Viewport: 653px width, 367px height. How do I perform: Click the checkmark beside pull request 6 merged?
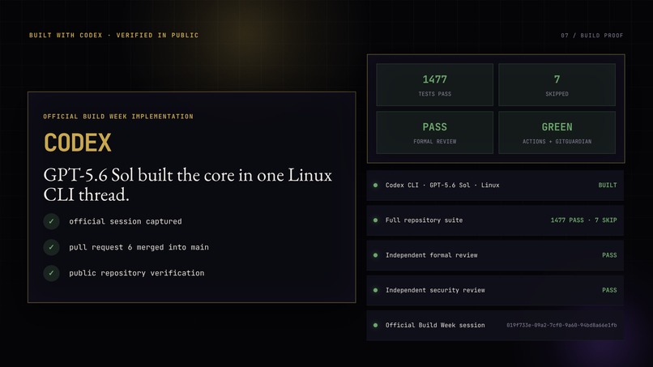coord(51,247)
